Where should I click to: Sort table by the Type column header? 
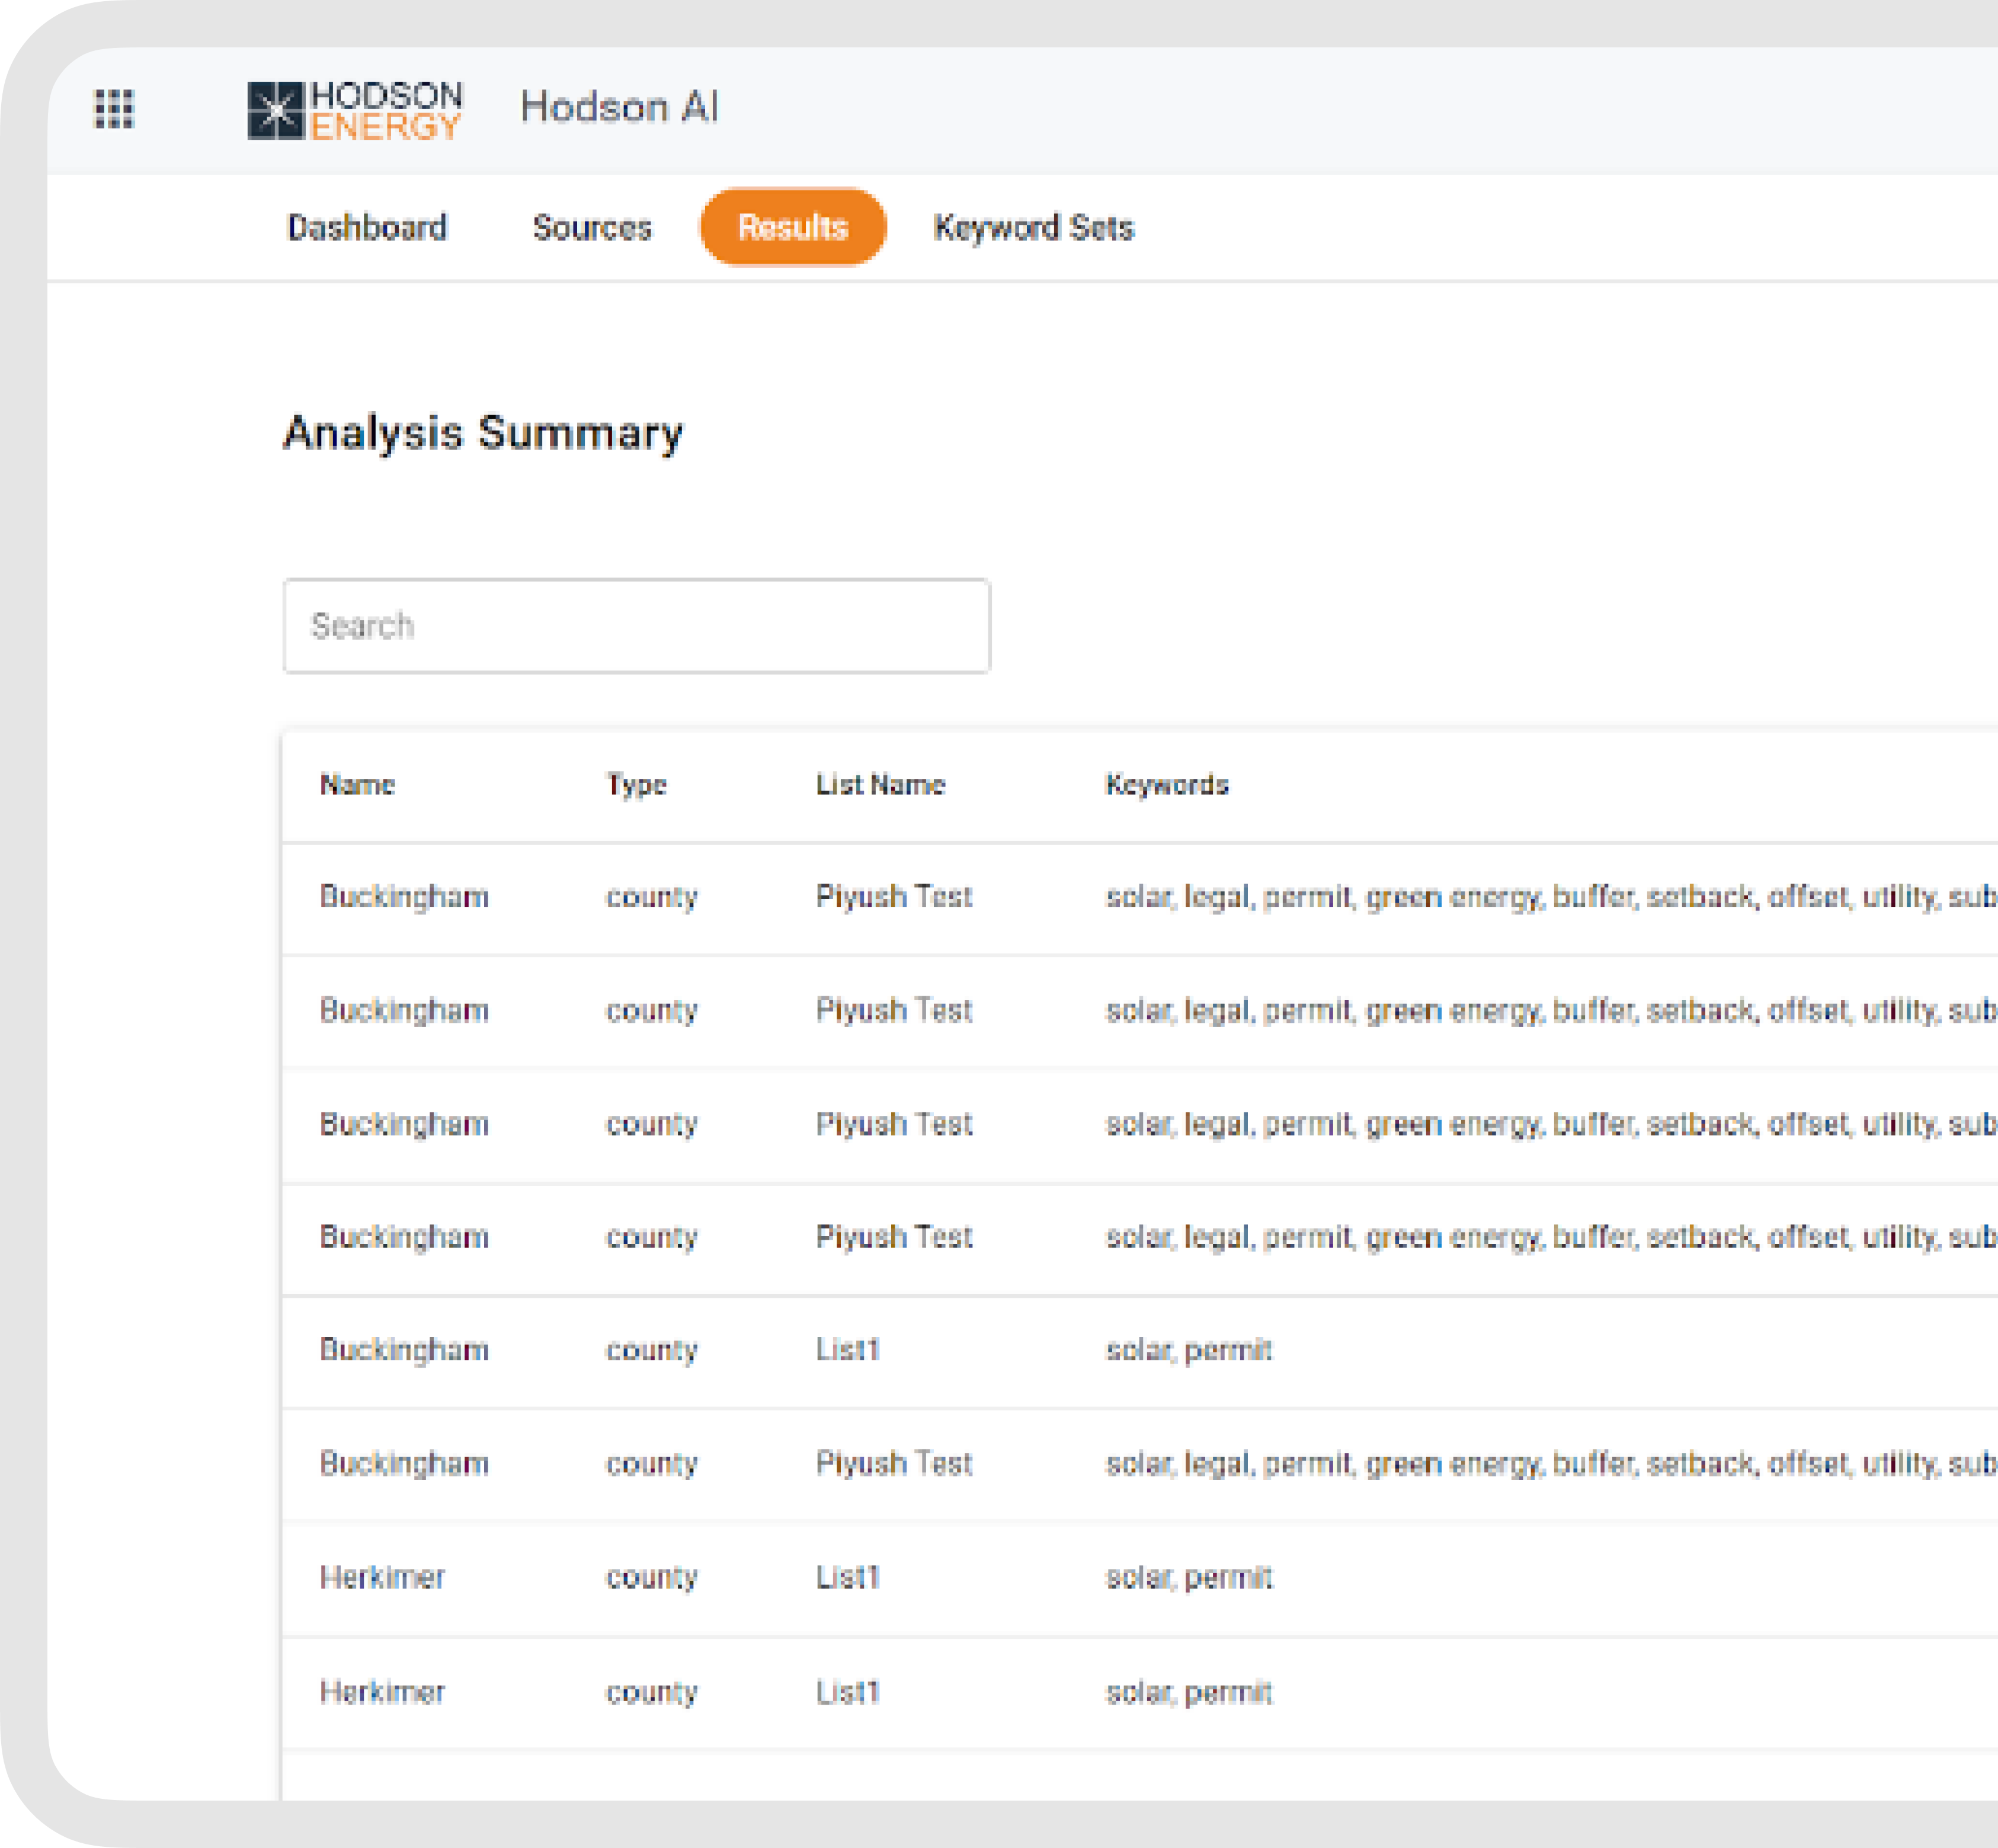point(636,785)
